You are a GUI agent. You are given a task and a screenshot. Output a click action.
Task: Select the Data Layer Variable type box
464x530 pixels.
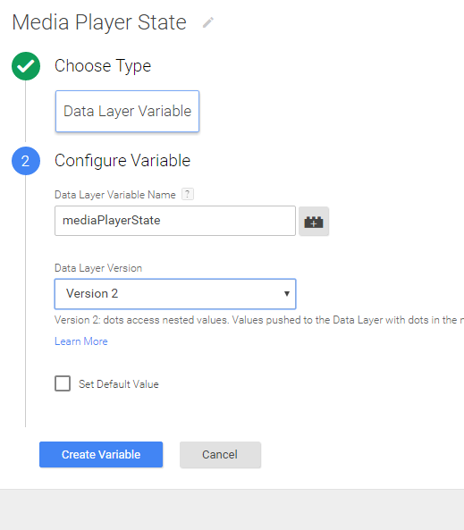[127, 111]
